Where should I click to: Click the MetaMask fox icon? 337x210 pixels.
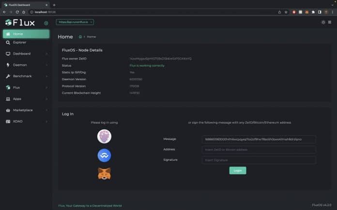(104, 173)
